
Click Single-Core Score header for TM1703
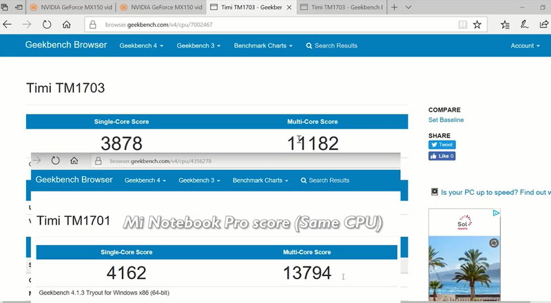point(122,122)
